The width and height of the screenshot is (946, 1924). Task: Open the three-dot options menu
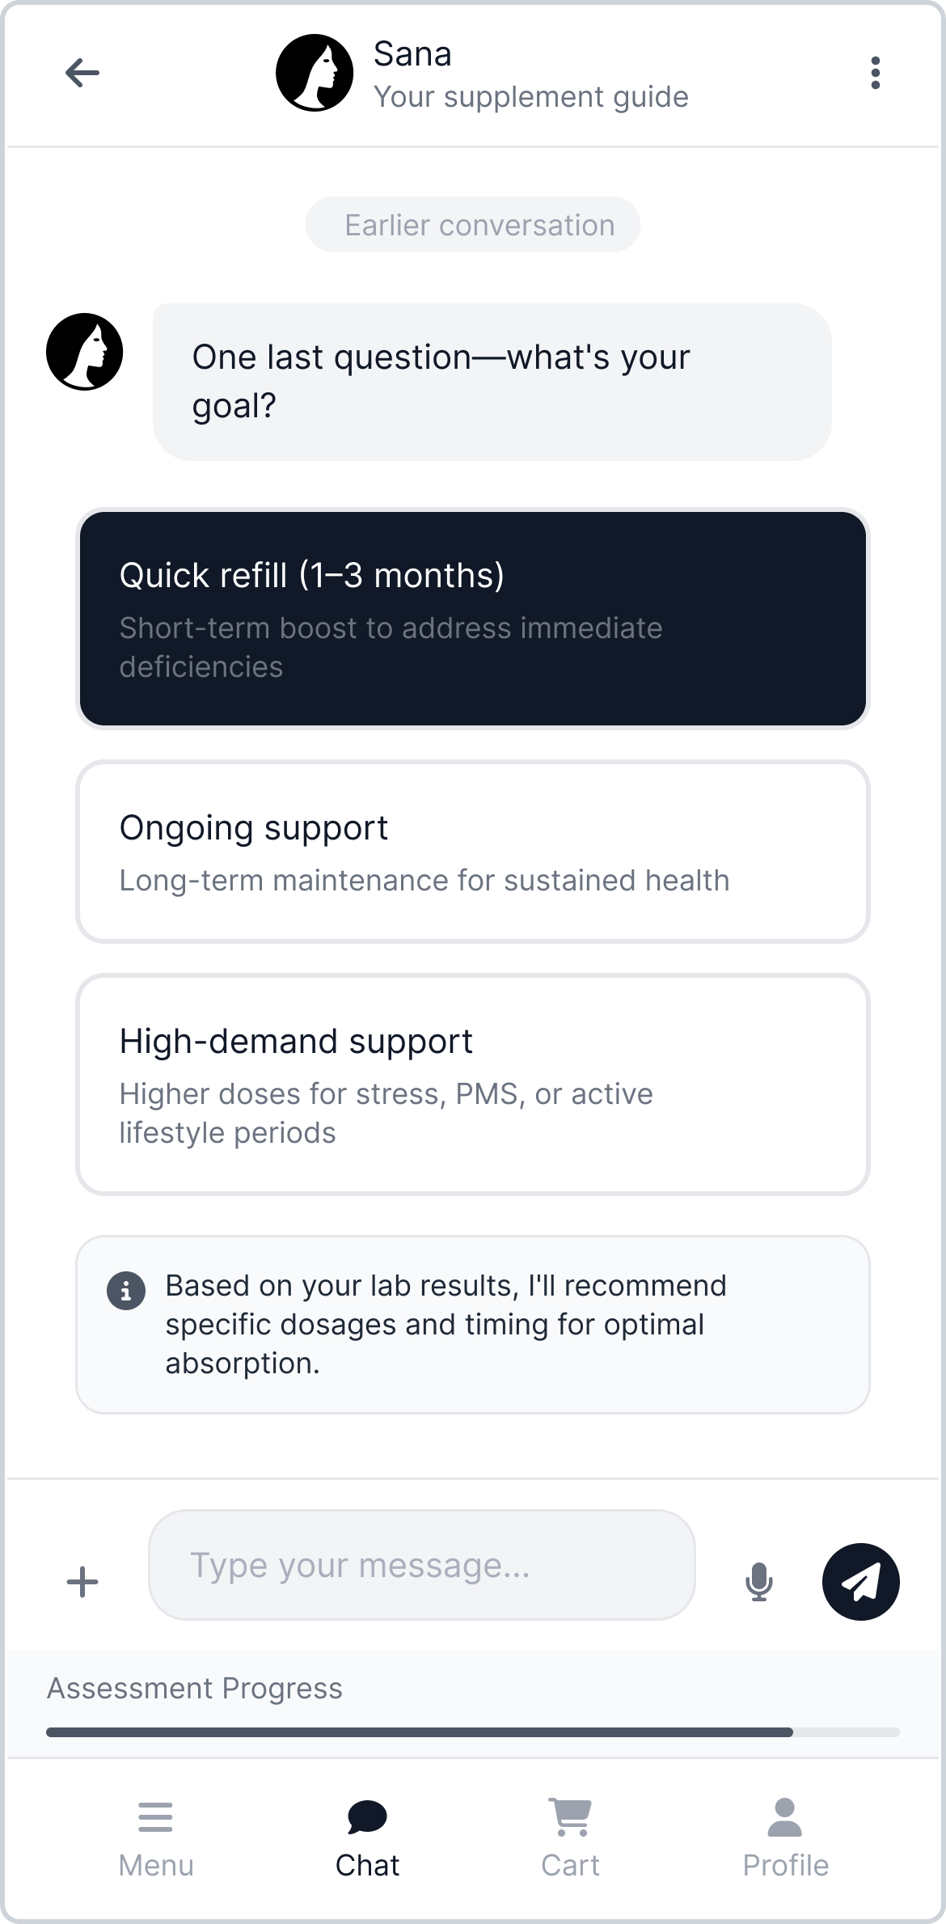pyautogui.click(x=875, y=74)
